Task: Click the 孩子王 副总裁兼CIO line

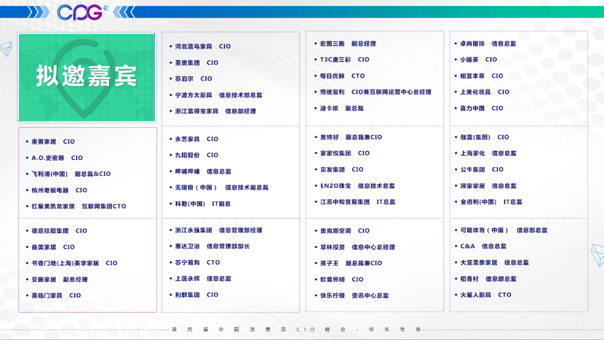Action: [351, 263]
